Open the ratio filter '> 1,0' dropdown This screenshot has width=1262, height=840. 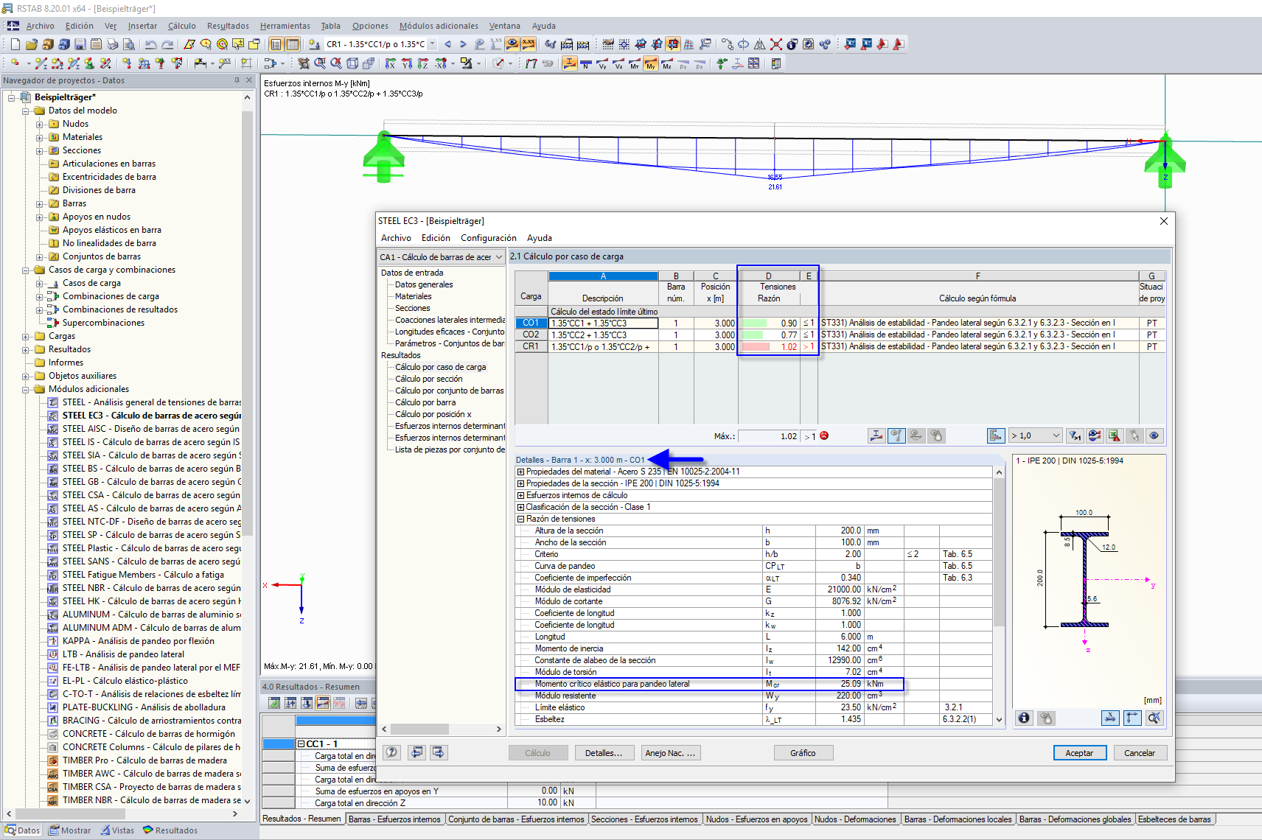tap(1056, 435)
